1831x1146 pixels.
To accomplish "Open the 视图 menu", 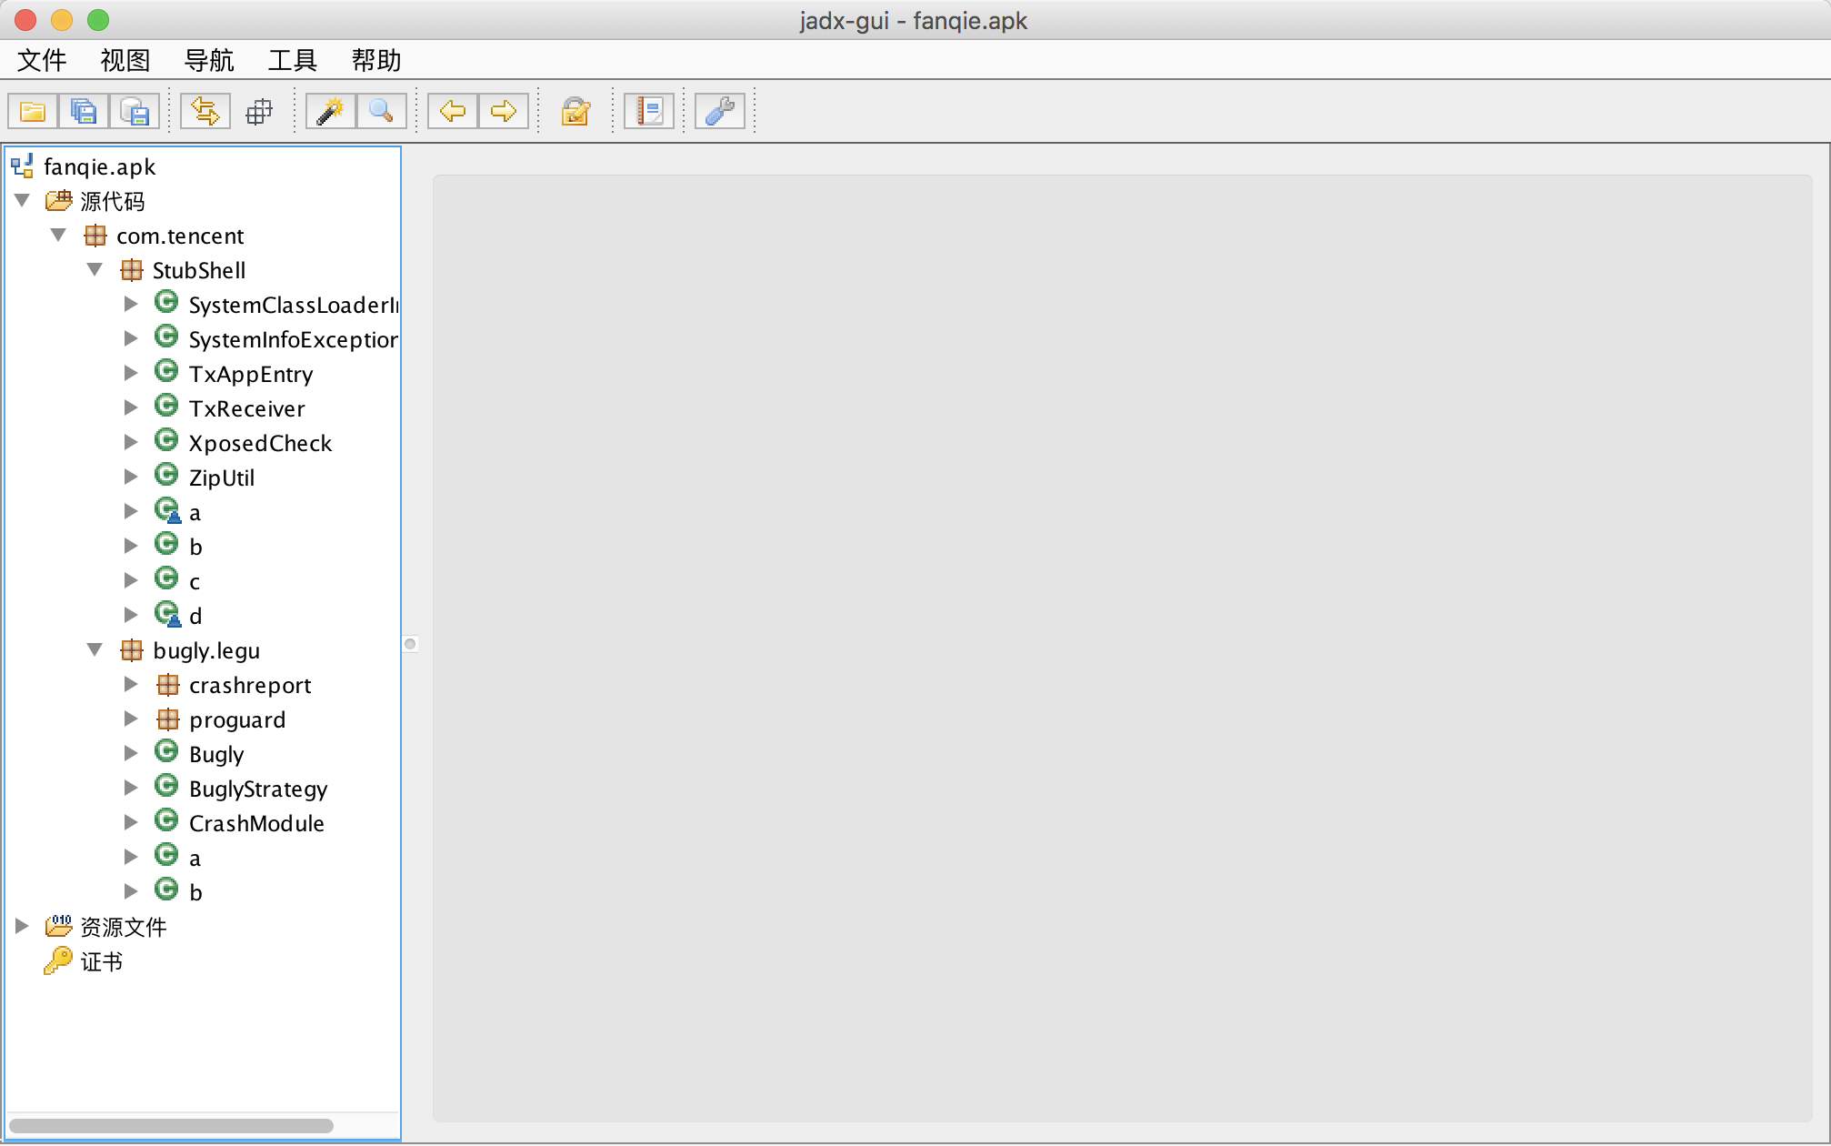I will coord(125,61).
